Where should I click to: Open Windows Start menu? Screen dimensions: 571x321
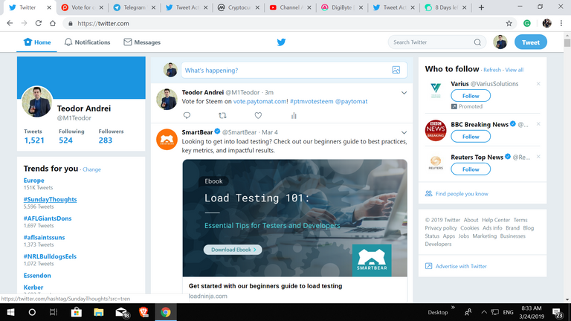point(10,312)
